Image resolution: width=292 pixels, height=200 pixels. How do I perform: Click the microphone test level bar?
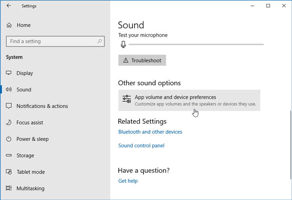[x=196, y=44]
